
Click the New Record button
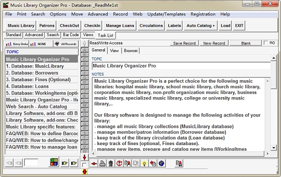(x=214, y=43)
